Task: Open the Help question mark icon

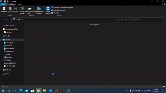Action: (x=165, y=4)
